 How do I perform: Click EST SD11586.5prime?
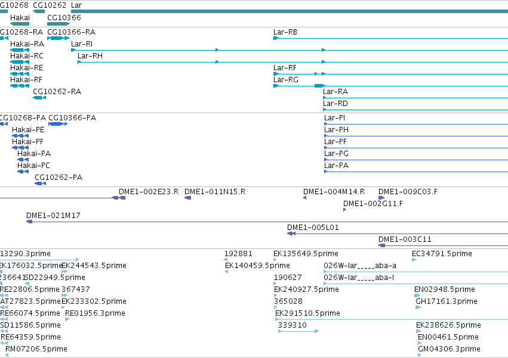tap(30, 325)
